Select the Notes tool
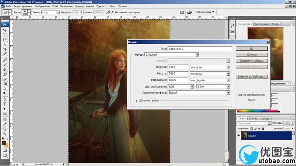Screen dimensions: 296x166 [5, 120]
